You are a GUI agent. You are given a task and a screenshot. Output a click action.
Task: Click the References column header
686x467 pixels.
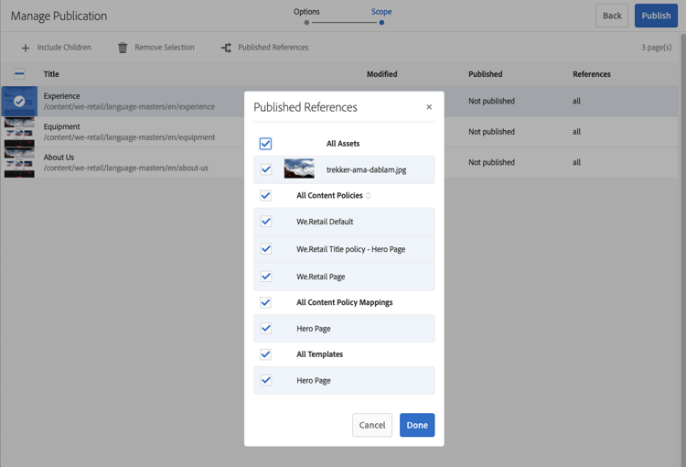click(x=592, y=74)
